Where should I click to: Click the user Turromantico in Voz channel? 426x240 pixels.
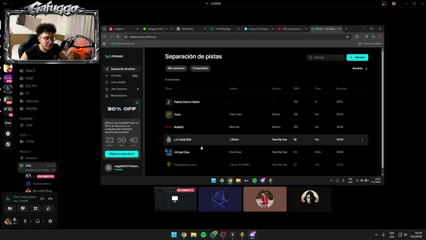[42, 184]
